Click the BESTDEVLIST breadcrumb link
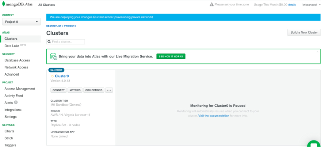321x147 pixels. click(x=54, y=26)
